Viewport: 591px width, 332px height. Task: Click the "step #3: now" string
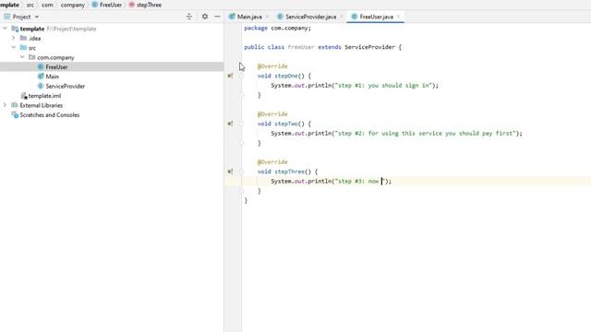(x=359, y=181)
